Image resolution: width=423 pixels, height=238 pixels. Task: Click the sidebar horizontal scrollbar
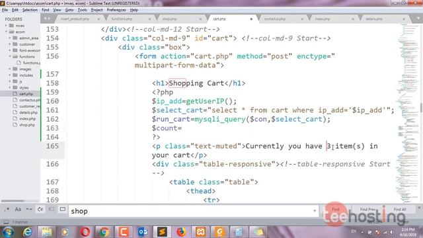13,201
